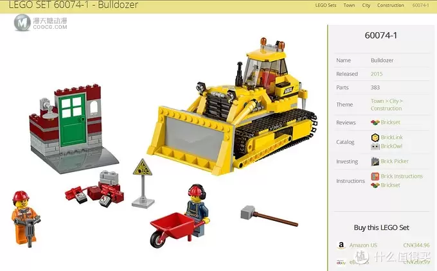This screenshot has width=437, height=271.
Task: Open the Construction breadcrumb link
Action: [x=390, y=5]
